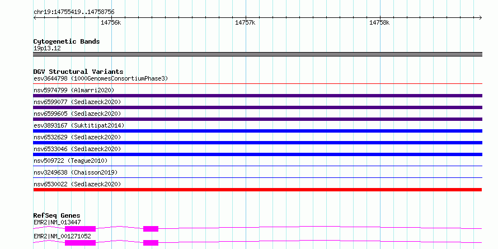The height and width of the screenshot is (249, 498).
Task: Click the 14757k ruler tick label
Action: click(245, 22)
